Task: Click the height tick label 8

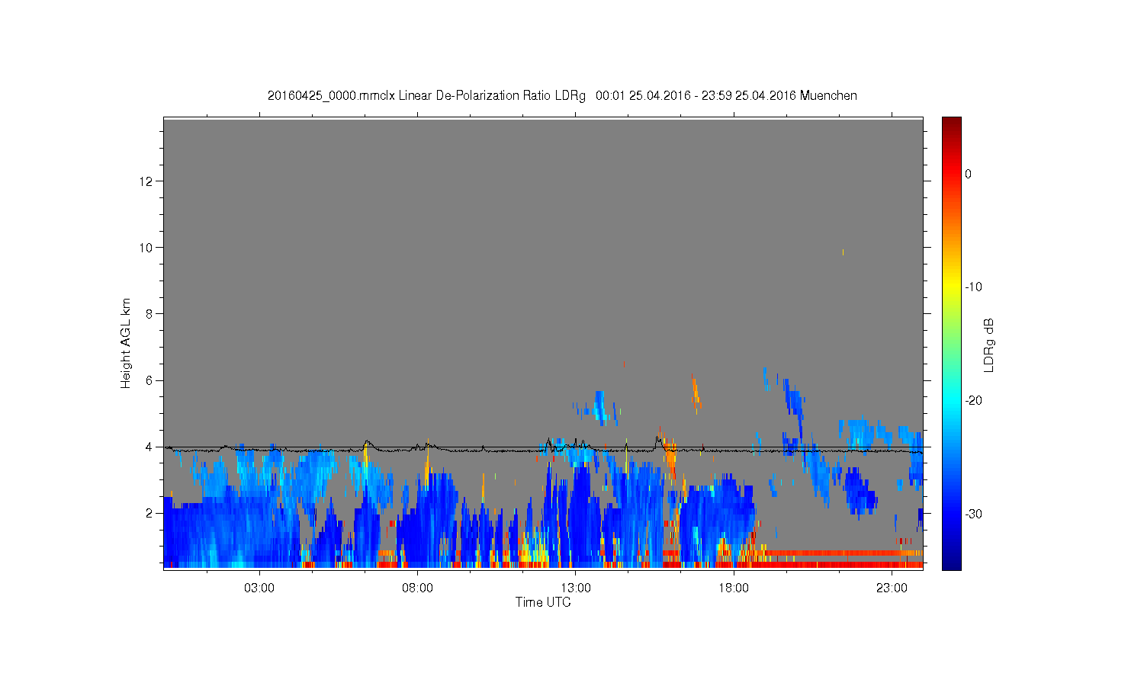Action: pyautogui.click(x=150, y=313)
